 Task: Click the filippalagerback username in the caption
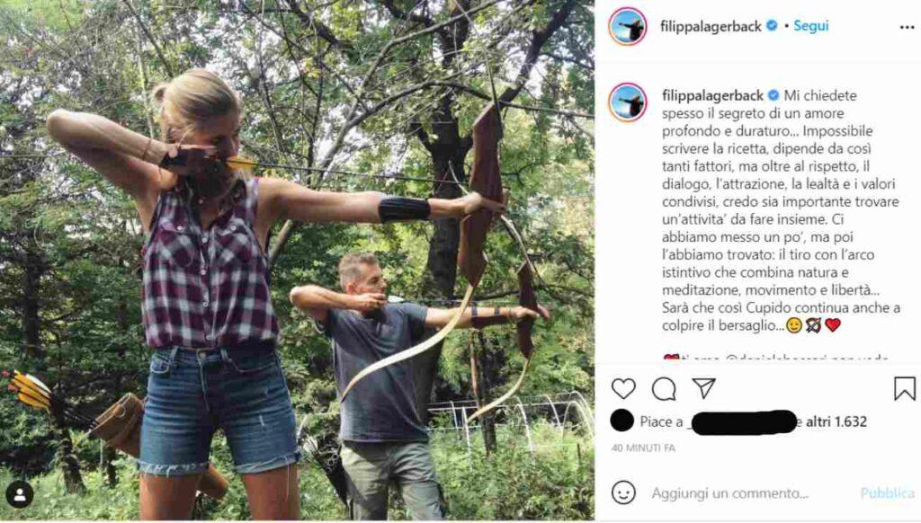tap(711, 95)
